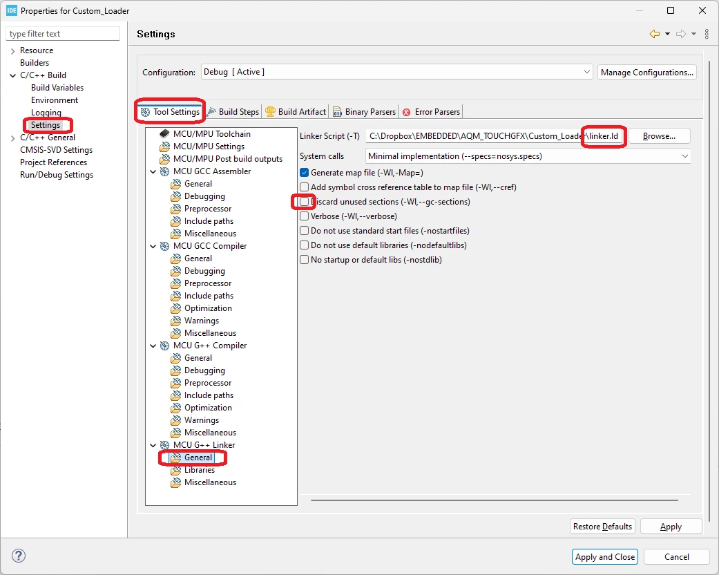
Task: Click the type filter text field
Action: 63,33
